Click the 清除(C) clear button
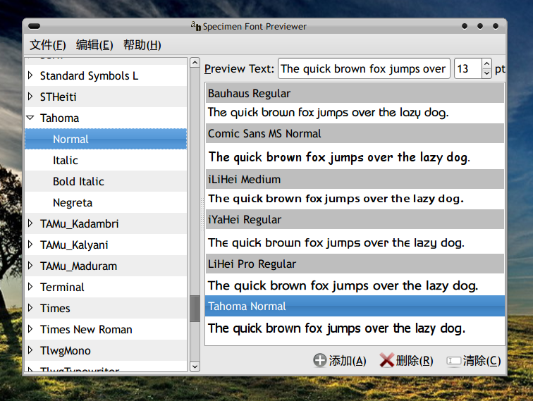Viewport: 533px width, 401px height. pyautogui.click(x=474, y=361)
